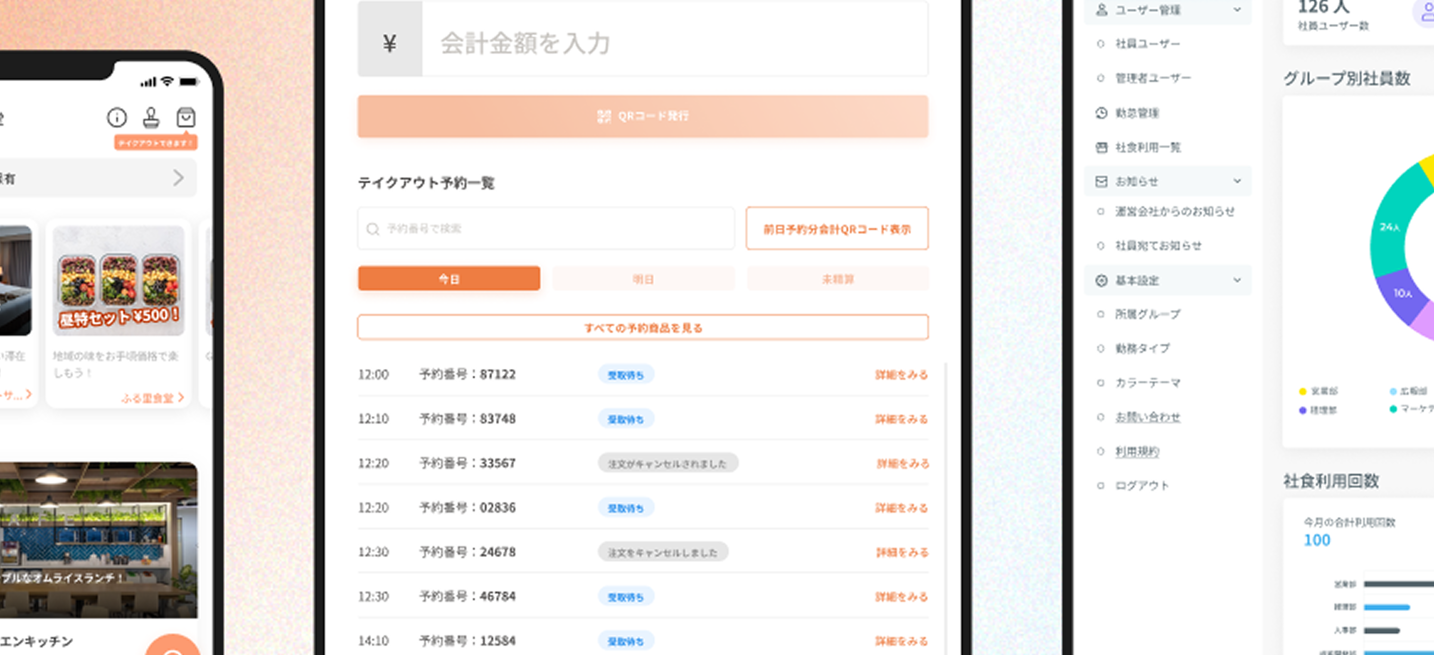Click the お知らせ envelope icon
Viewport: 1434px width, 655px height.
point(1101,181)
